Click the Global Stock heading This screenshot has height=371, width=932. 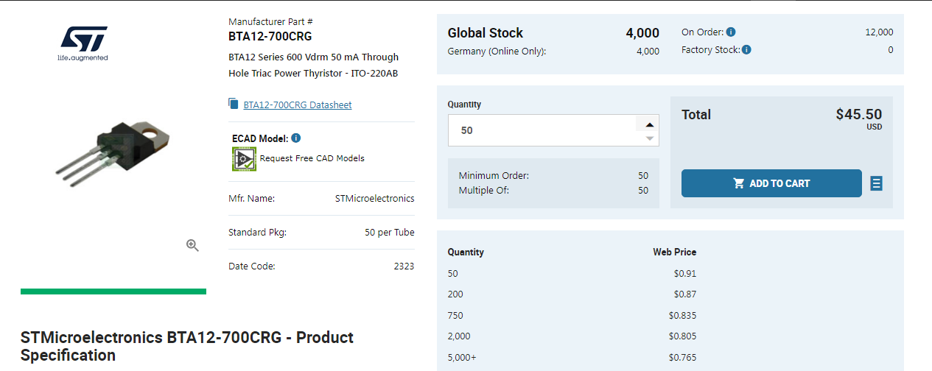(x=486, y=33)
